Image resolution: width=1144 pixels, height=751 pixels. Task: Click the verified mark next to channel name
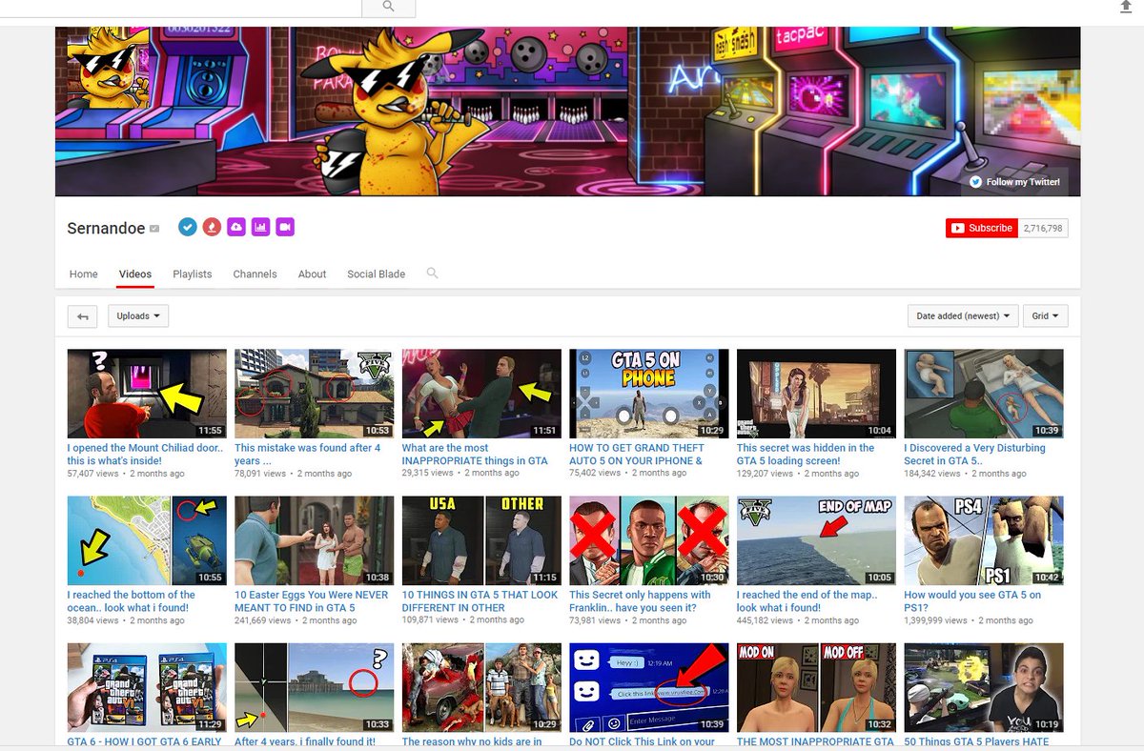(x=154, y=229)
